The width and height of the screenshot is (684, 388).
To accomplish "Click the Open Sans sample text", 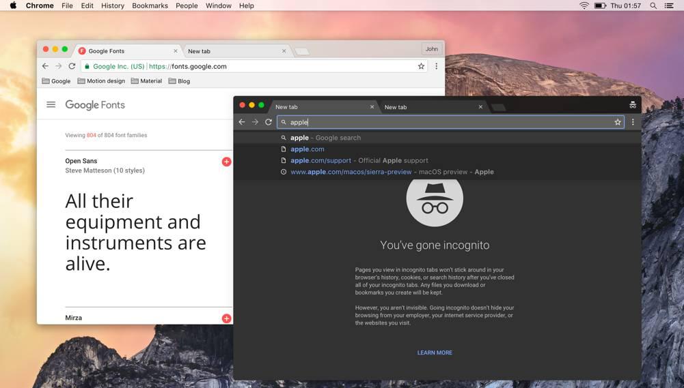I will 136,232.
